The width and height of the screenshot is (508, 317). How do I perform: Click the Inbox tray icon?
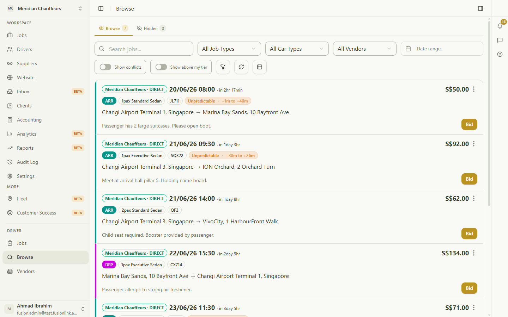tap(10, 92)
